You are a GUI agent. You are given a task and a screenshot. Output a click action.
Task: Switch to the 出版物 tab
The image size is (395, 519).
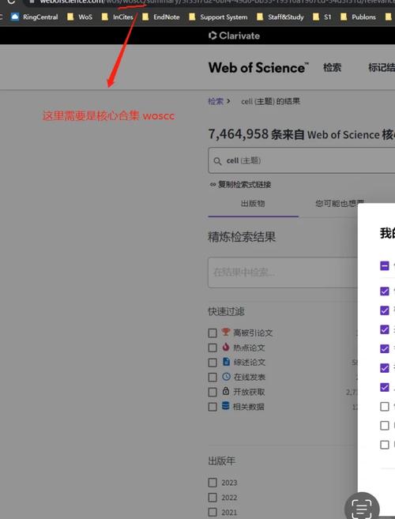[x=253, y=204]
